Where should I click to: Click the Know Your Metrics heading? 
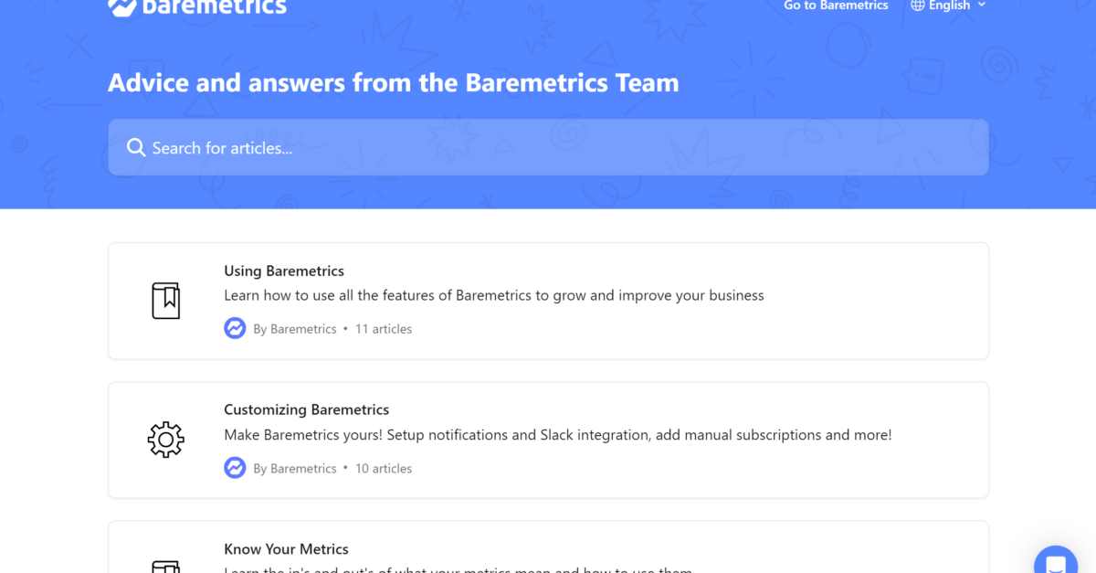click(286, 548)
